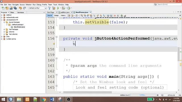Open the Refactor menu

[x=28, y=5]
